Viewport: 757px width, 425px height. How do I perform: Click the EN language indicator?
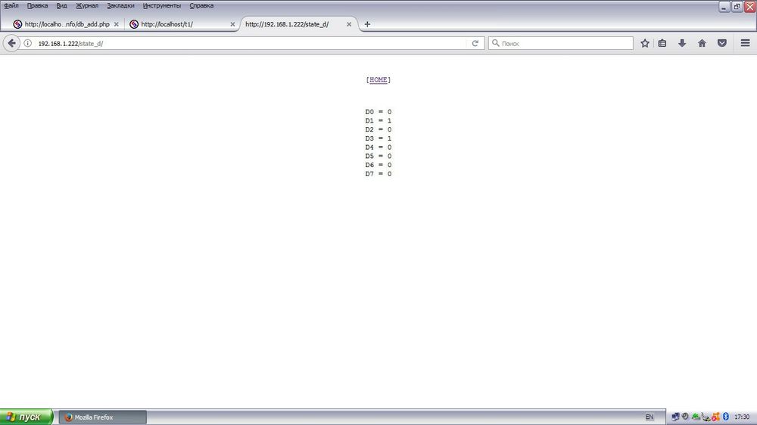click(650, 417)
